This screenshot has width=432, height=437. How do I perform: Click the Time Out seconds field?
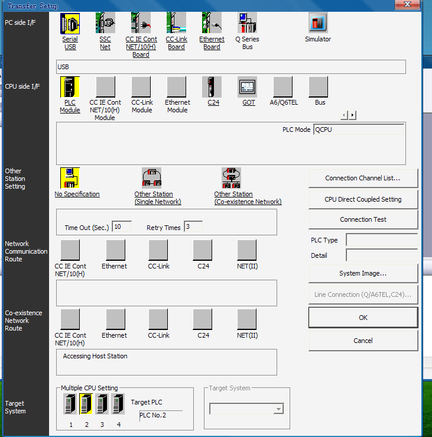[x=121, y=226]
